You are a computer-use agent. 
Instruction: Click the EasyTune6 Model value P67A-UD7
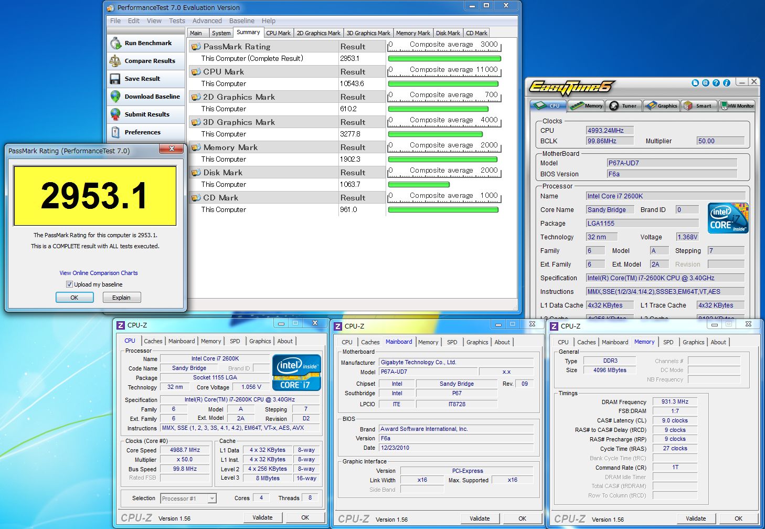tap(672, 163)
